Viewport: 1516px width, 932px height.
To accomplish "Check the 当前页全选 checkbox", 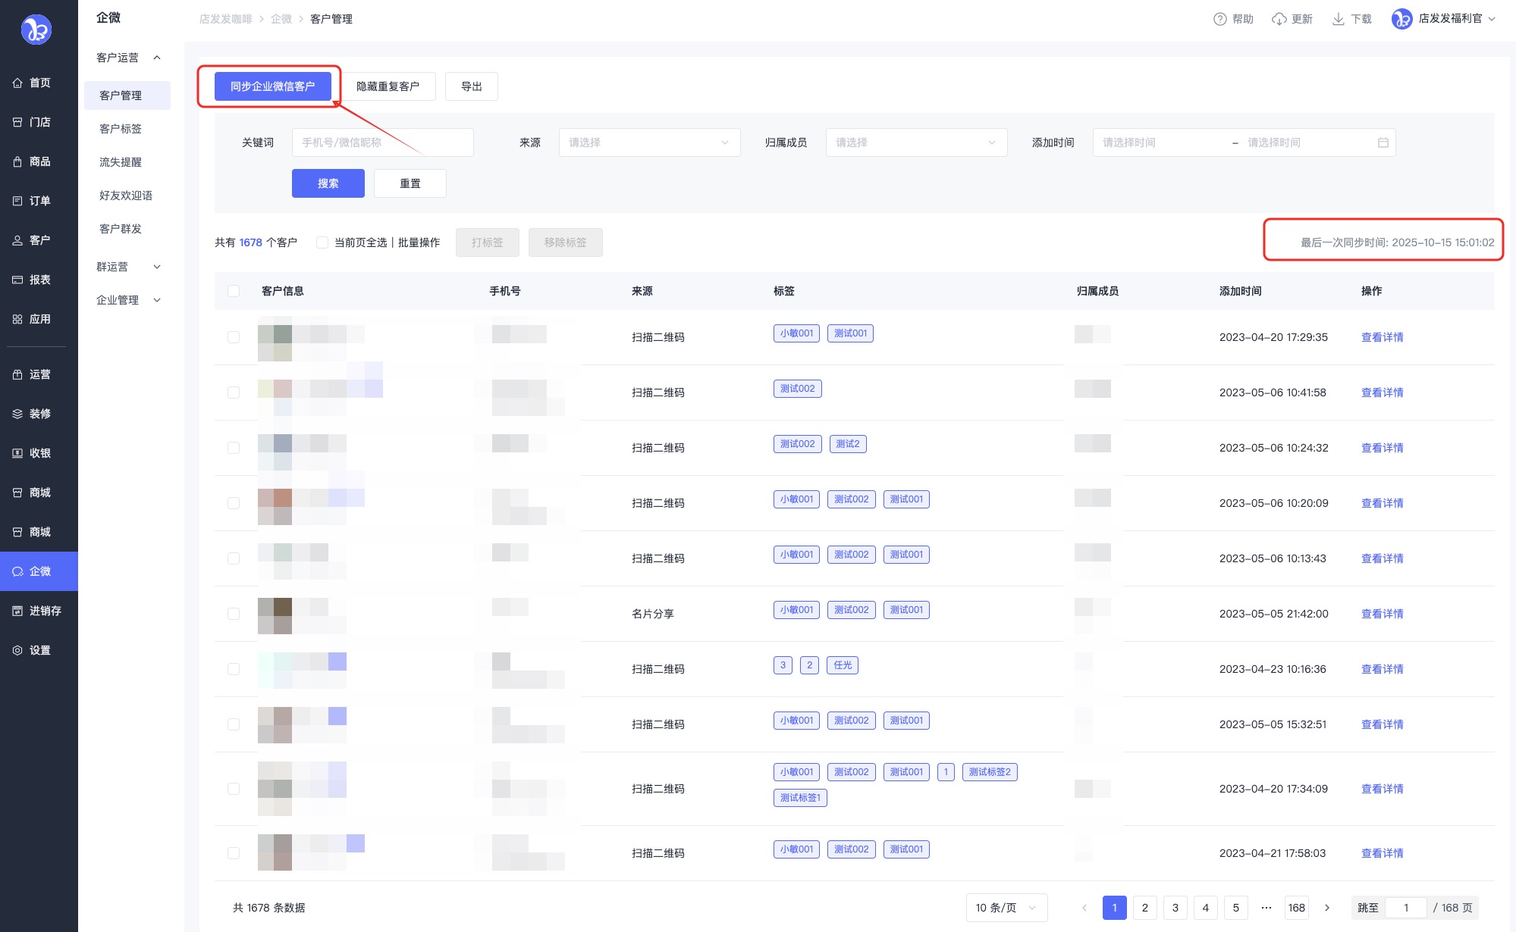I will (x=322, y=242).
